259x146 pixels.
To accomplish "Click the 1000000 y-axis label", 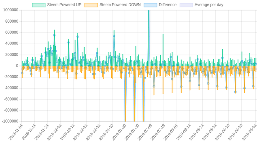I will [11, 10].
